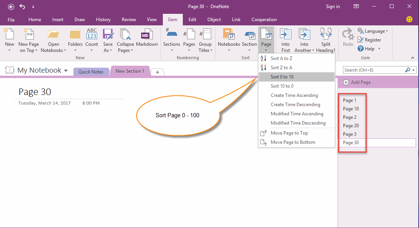Click the Split Heading1 icon

(x=326, y=34)
